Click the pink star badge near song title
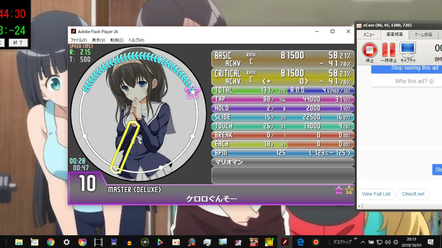Viewport: 442px width, 248px height. pyautogui.click(x=339, y=190)
